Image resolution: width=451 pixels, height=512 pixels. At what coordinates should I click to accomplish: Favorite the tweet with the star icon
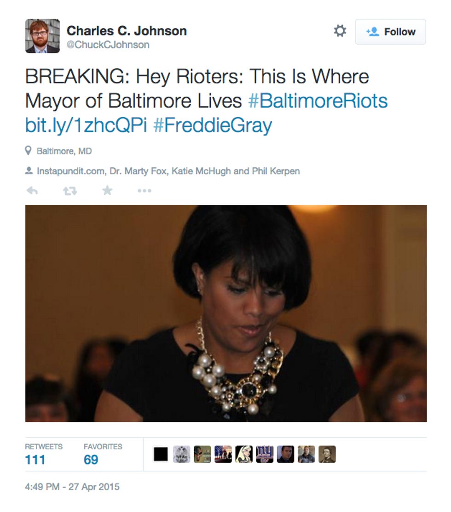click(x=107, y=190)
